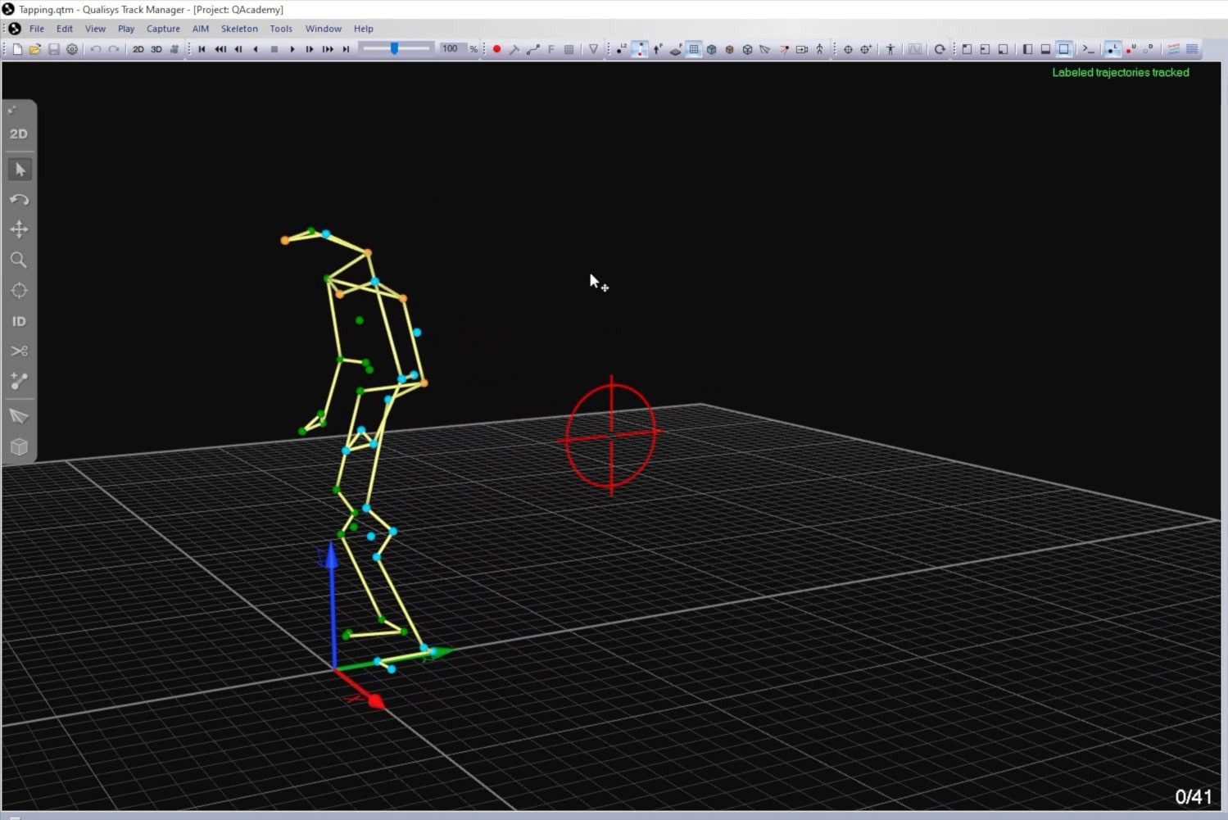Toggle video camera overlay icon

coord(802,49)
